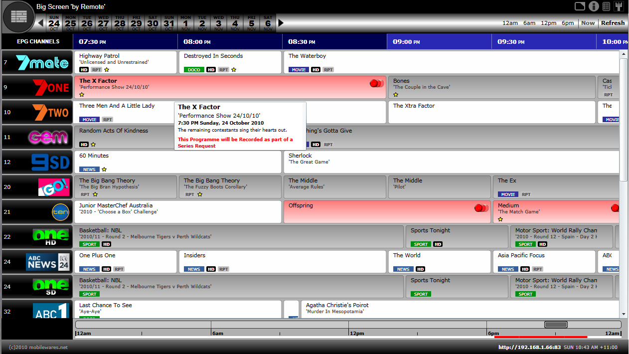Screen dimensions: 629x354
Task: Click the mobilewares.net copyright link
Action: tap(38, 347)
